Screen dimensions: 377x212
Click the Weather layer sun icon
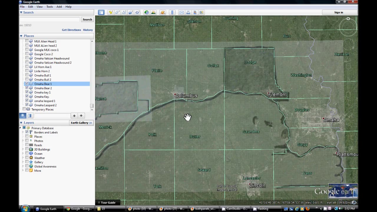click(31, 158)
